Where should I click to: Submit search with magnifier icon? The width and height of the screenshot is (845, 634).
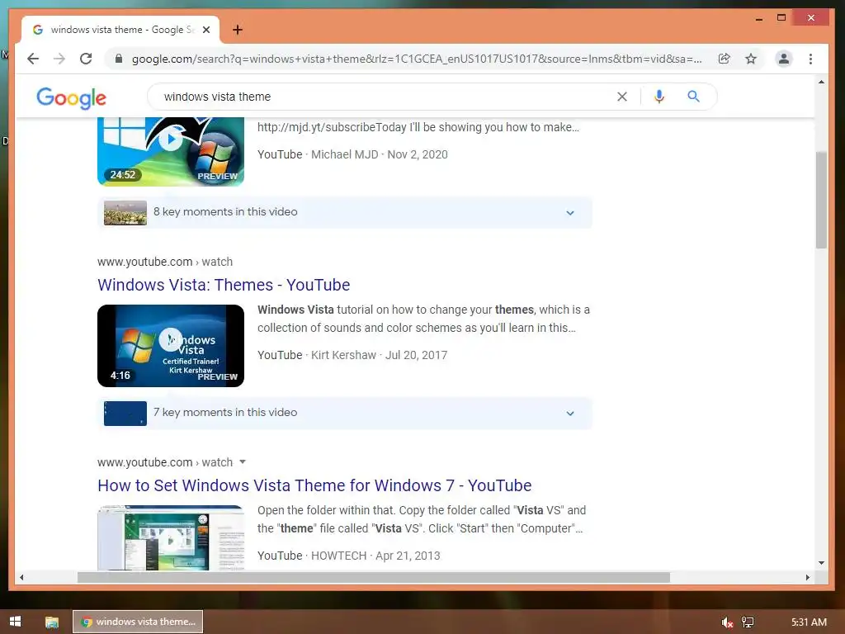[693, 97]
